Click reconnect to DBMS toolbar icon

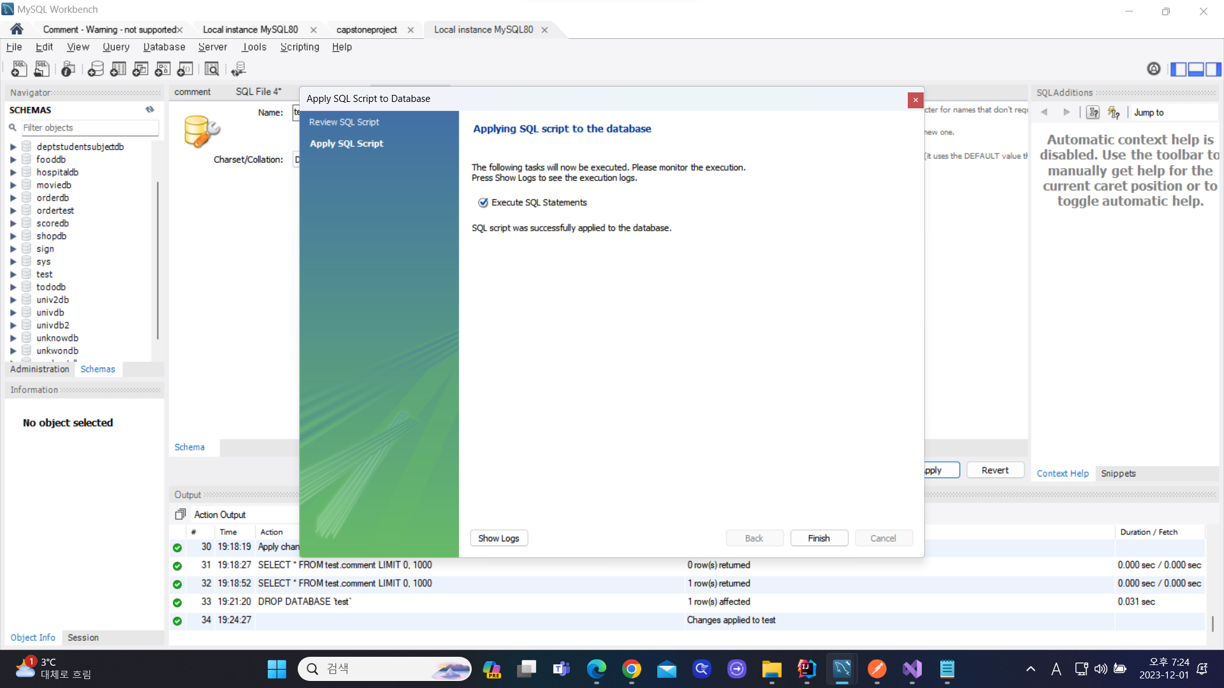coord(238,69)
